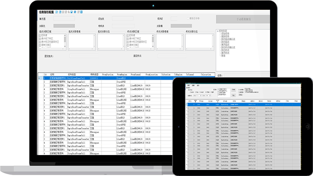Click the grey icon between the globe and the list icon
The width and height of the screenshot is (313, 176).
(78, 12)
